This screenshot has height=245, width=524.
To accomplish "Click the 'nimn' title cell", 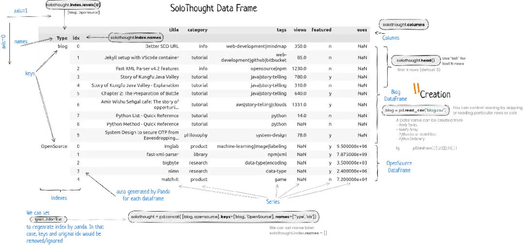I will (x=173, y=171).
